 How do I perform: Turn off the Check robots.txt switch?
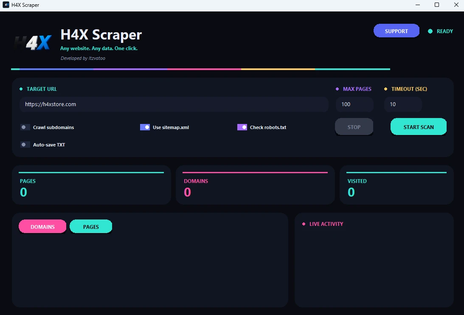[x=242, y=127]
